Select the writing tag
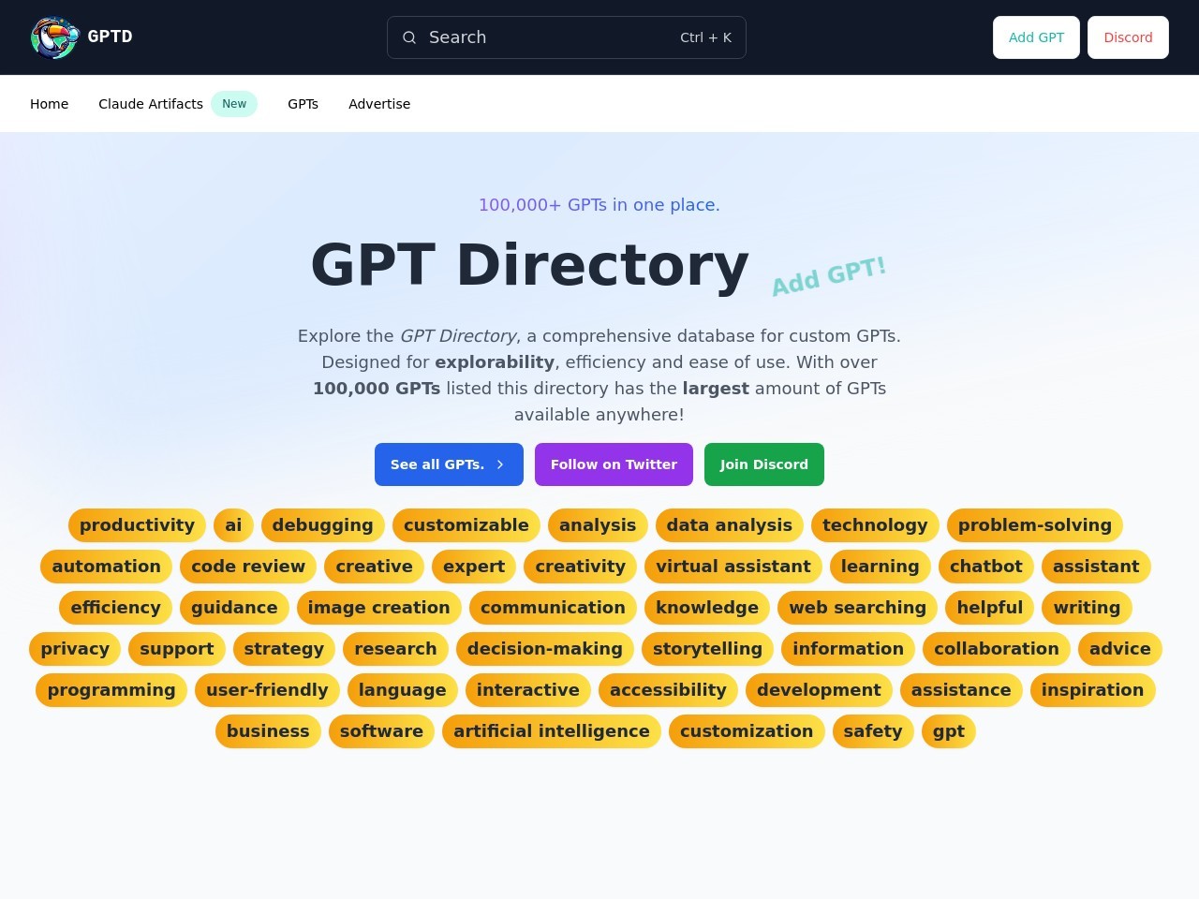 pos(1087,608)
